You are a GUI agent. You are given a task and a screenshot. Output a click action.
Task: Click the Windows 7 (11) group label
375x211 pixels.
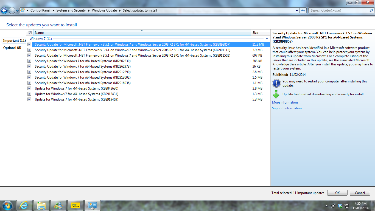point(41,39)
